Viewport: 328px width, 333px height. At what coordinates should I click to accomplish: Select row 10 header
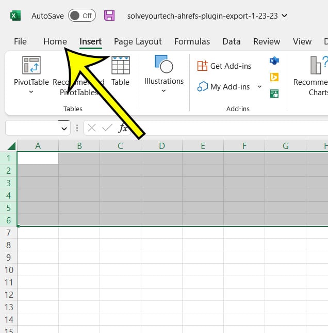click(x=8, y=270)
